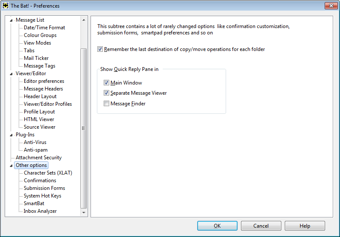The width and height of the screenshot is (340, 237).
Task: Select Plug-Ins category
Action: click(x=25, y=135)
